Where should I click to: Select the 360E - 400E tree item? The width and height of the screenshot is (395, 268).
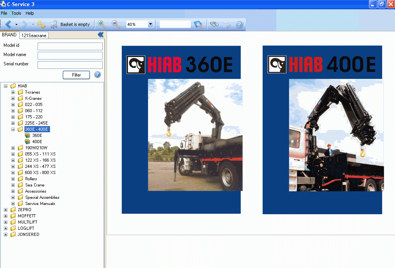pyautogui.click(x=37, y=129)
